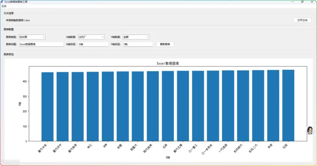This screenshot has width=317, height=166.
Task: Click the file name 年度销售数据表1.xlsx
Action: [18, 20]
